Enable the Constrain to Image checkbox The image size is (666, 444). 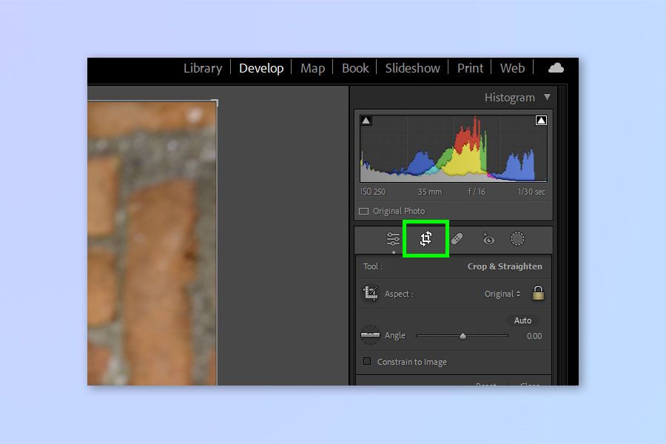click(366, 362)
